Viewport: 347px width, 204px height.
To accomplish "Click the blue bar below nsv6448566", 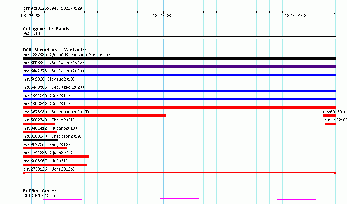I will (x=179, y=91).
